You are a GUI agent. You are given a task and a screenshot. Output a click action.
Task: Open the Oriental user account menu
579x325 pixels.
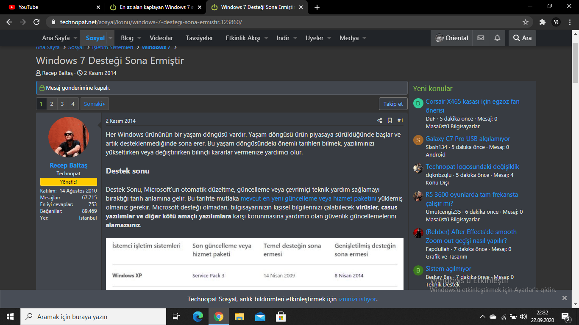pos(451,38)
